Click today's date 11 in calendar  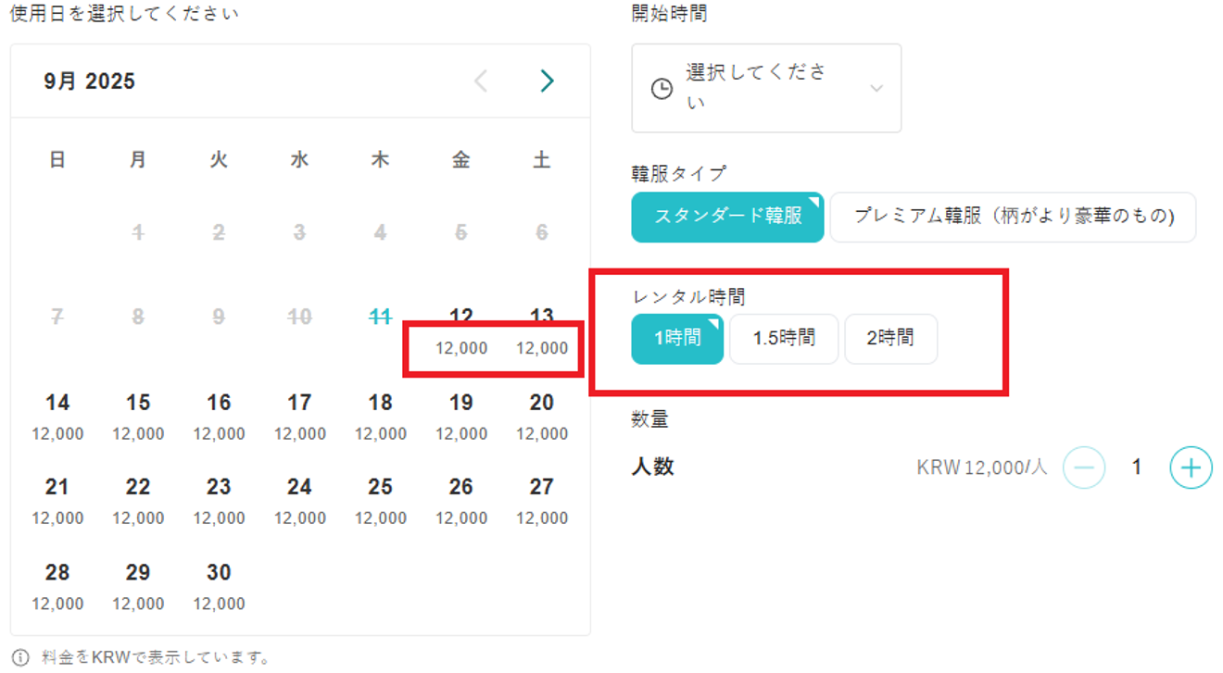click(380, 317)
